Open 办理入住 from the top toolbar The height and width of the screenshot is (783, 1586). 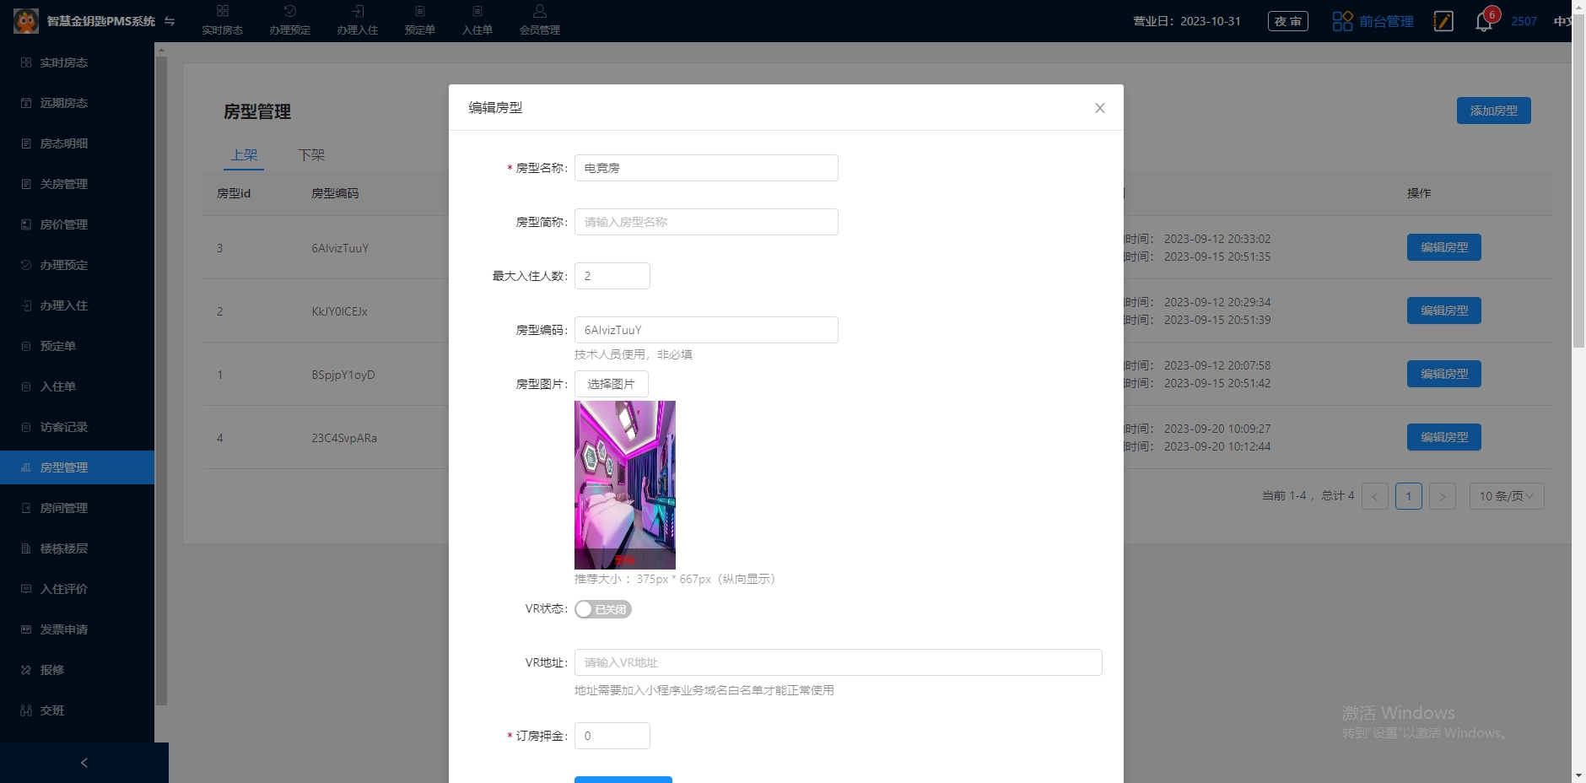coord(357,20)
